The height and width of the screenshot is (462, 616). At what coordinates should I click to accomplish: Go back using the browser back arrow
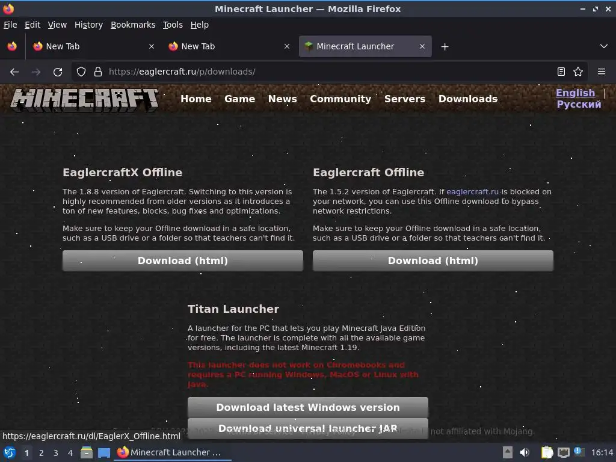(14, 72)
